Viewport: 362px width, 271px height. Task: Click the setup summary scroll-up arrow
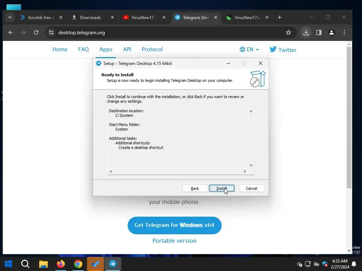pyautogui.click(x=251, y=111)
